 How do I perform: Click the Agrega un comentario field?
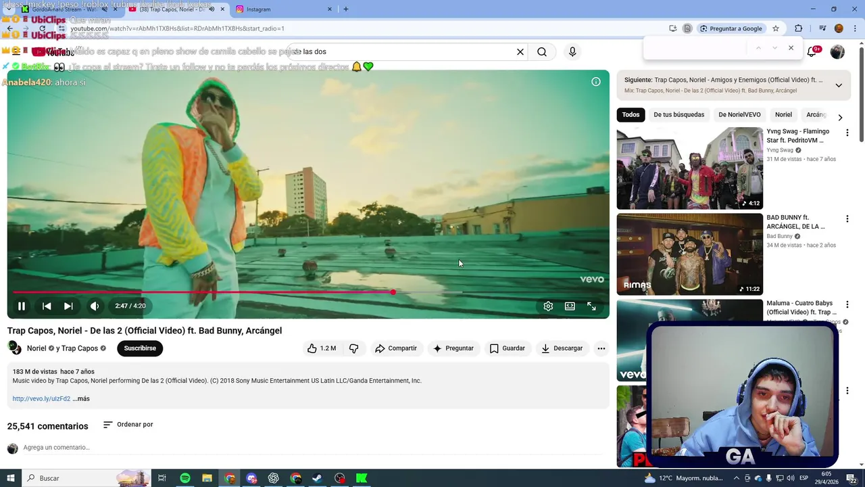(311, 448)
